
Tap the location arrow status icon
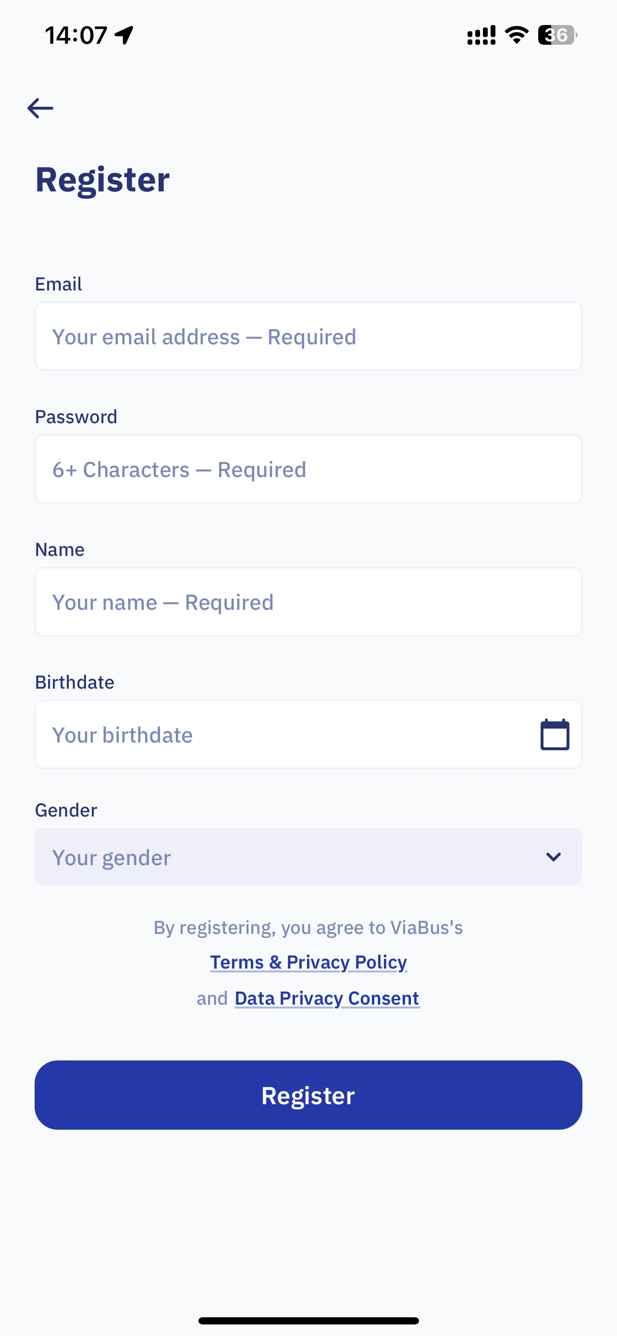pos(124,35)
